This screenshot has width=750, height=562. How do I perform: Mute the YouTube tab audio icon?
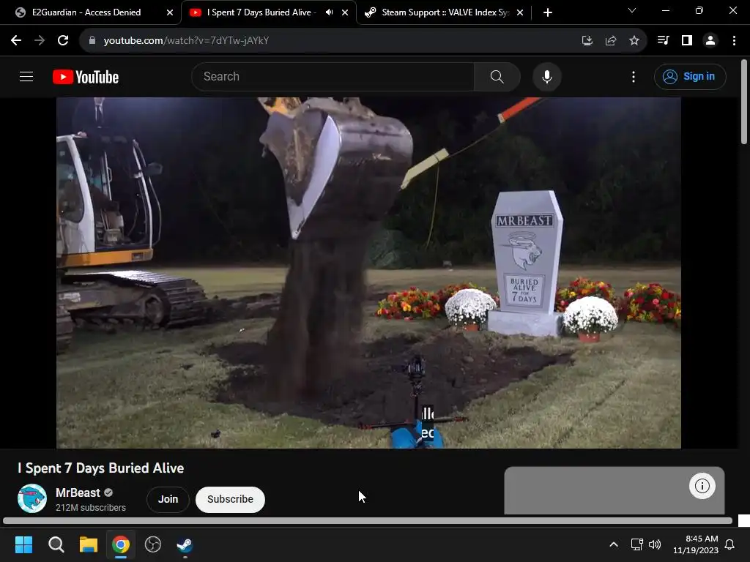[x=329, y=12]
